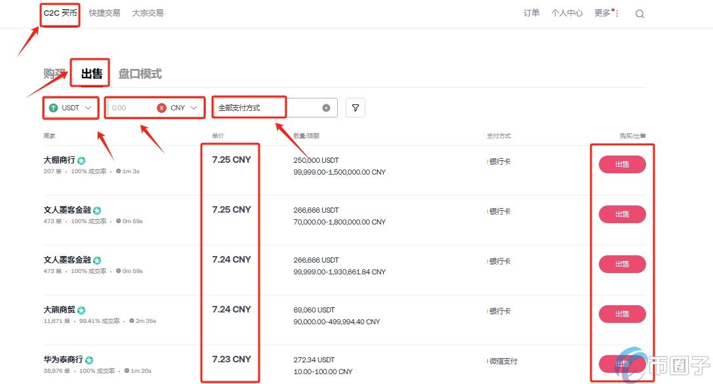713x384 pixels.
Task: Expand the CNY currency dropdown
Action: (195, 108)
